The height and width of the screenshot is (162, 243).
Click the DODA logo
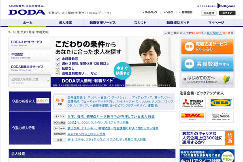[27, 12]
